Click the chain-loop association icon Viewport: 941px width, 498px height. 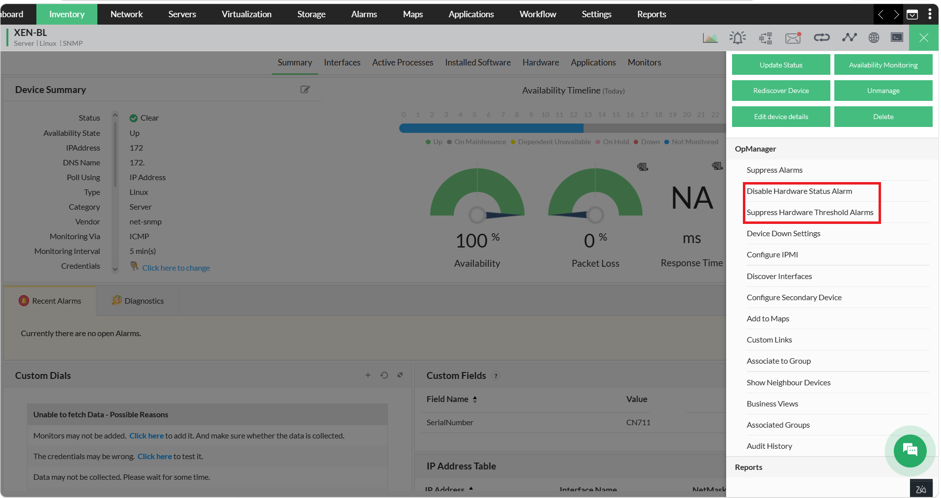822,37
